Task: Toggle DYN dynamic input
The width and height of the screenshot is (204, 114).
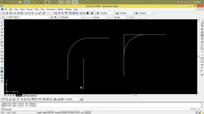Action: [x=78, y=113]
